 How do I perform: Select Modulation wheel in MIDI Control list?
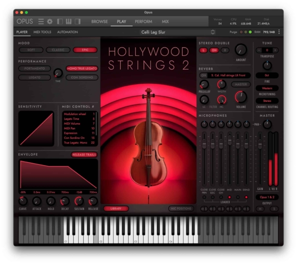(79, 114)
